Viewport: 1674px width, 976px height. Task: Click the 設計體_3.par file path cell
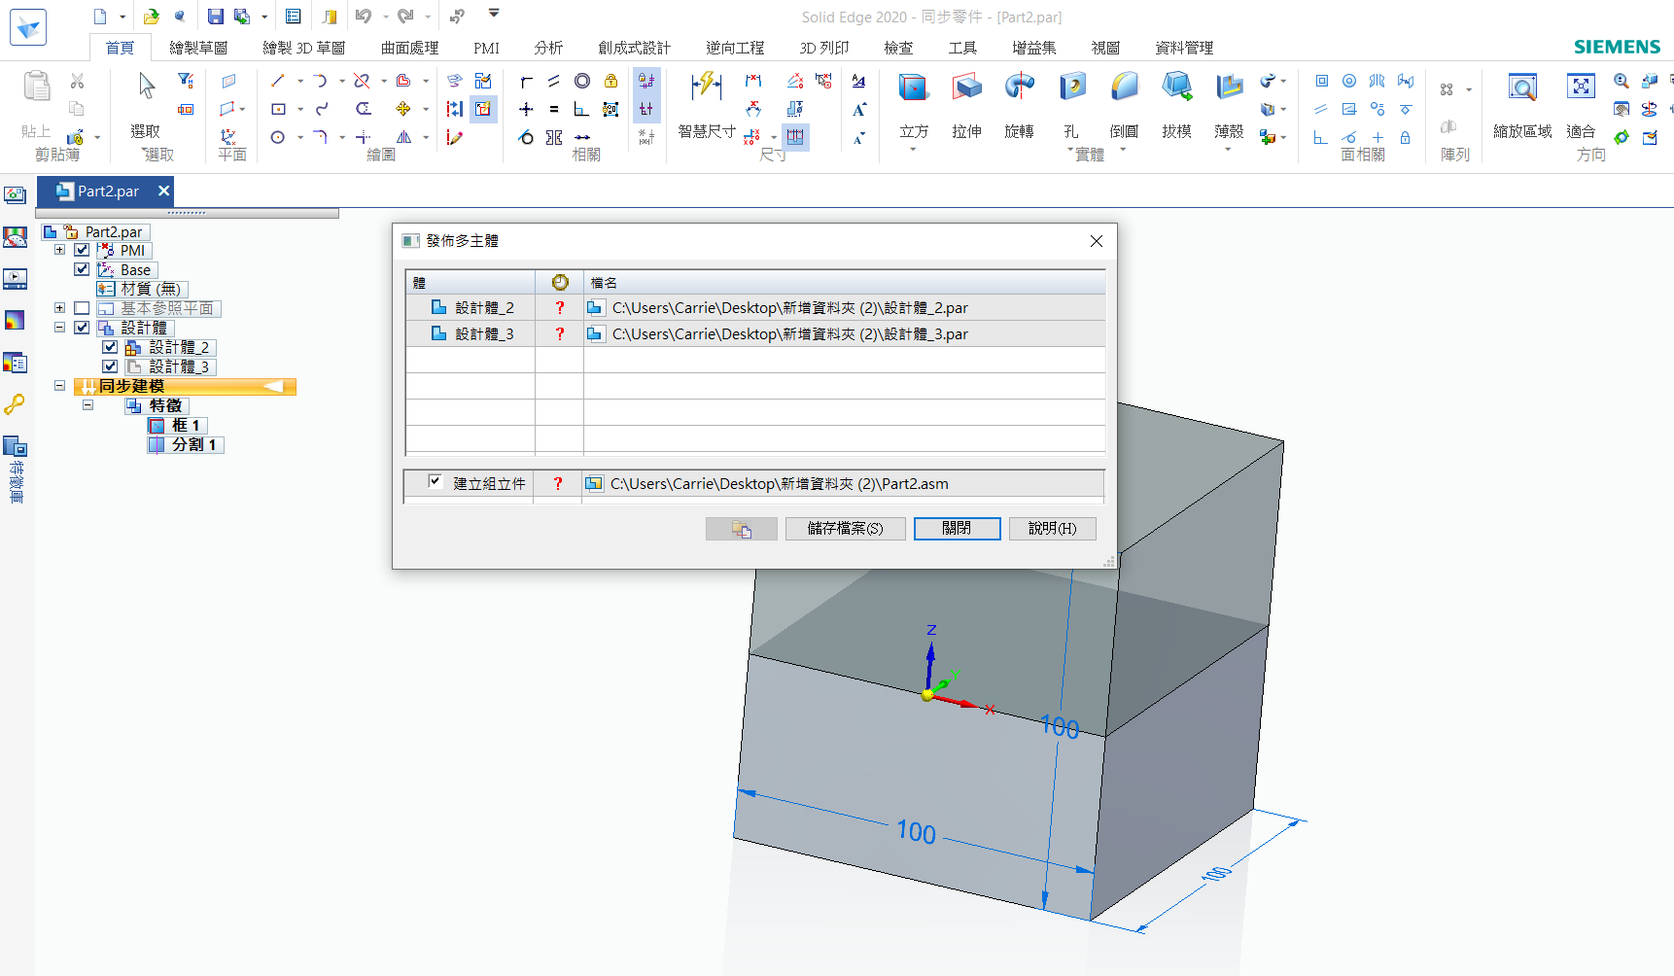[x=844, y=333]
